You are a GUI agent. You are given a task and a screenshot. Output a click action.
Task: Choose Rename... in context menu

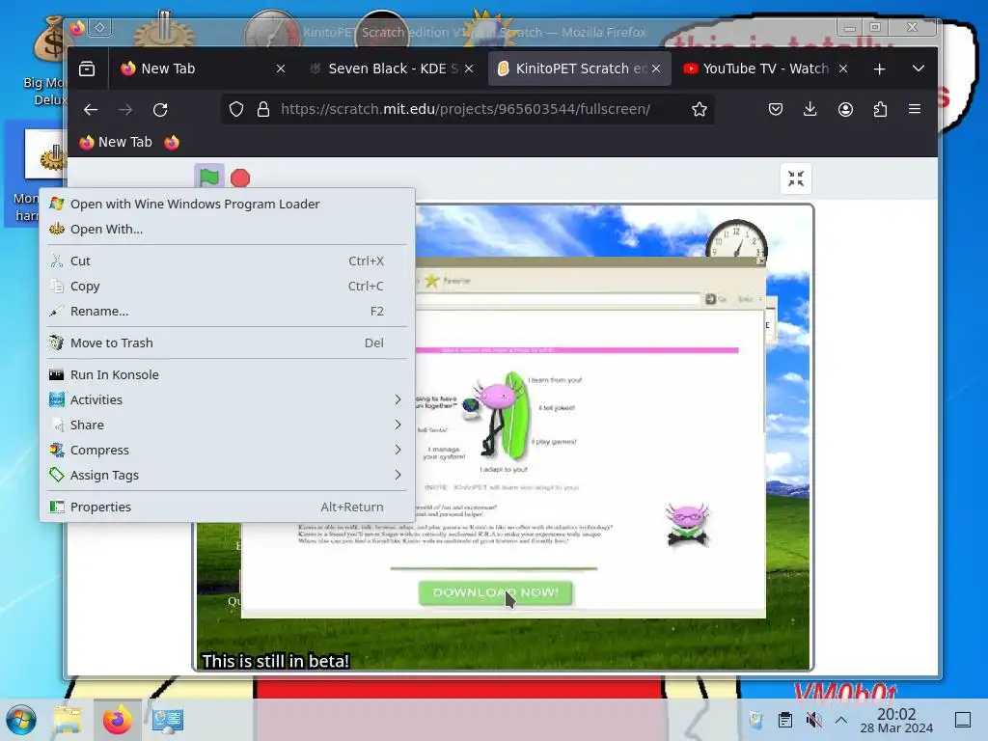[227, 312]
